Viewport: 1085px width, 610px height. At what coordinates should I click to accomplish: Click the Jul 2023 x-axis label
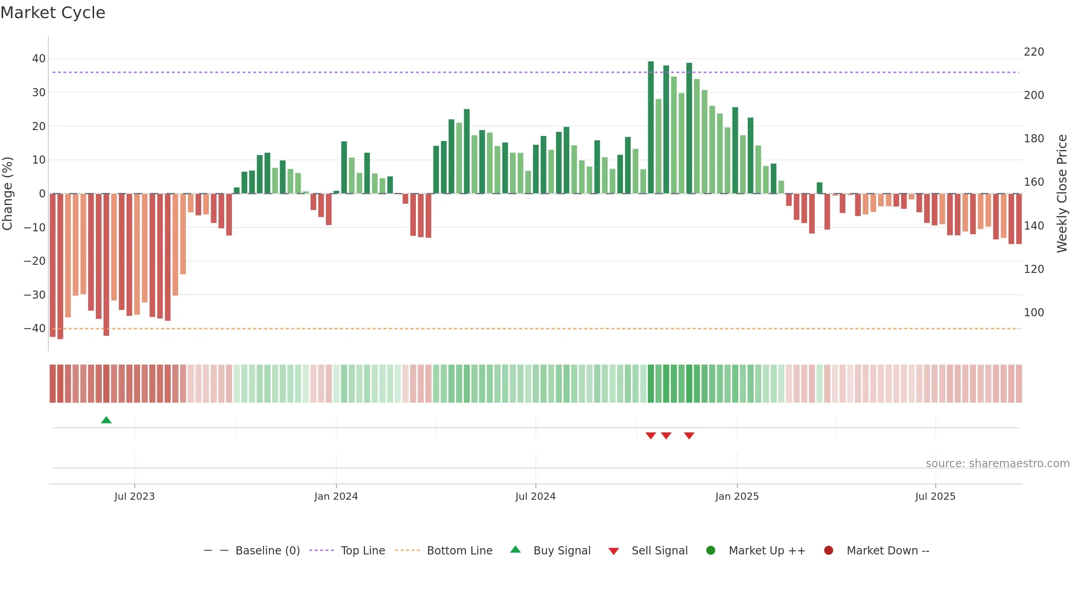tap(135, 497)
